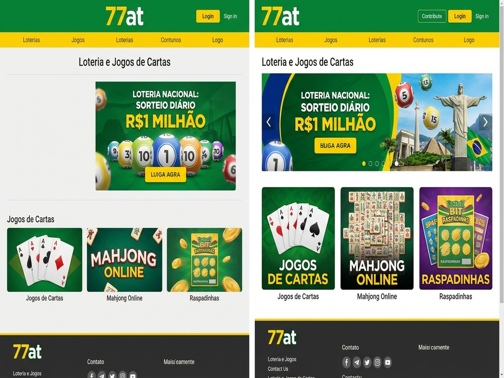
Task: Open the fully visible Instagram footer icon
Action: 377,362
